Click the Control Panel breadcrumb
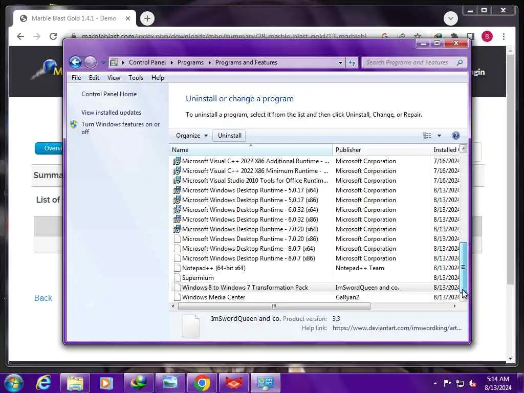Screen dimensions: 524x393 click(147, 62)
